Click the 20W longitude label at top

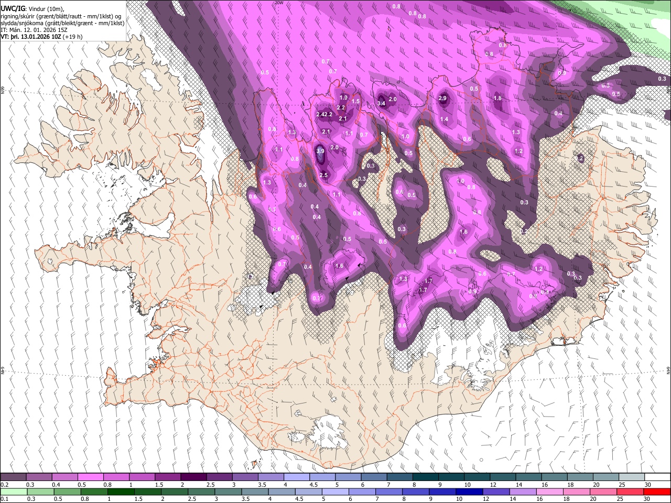(279, 3)
